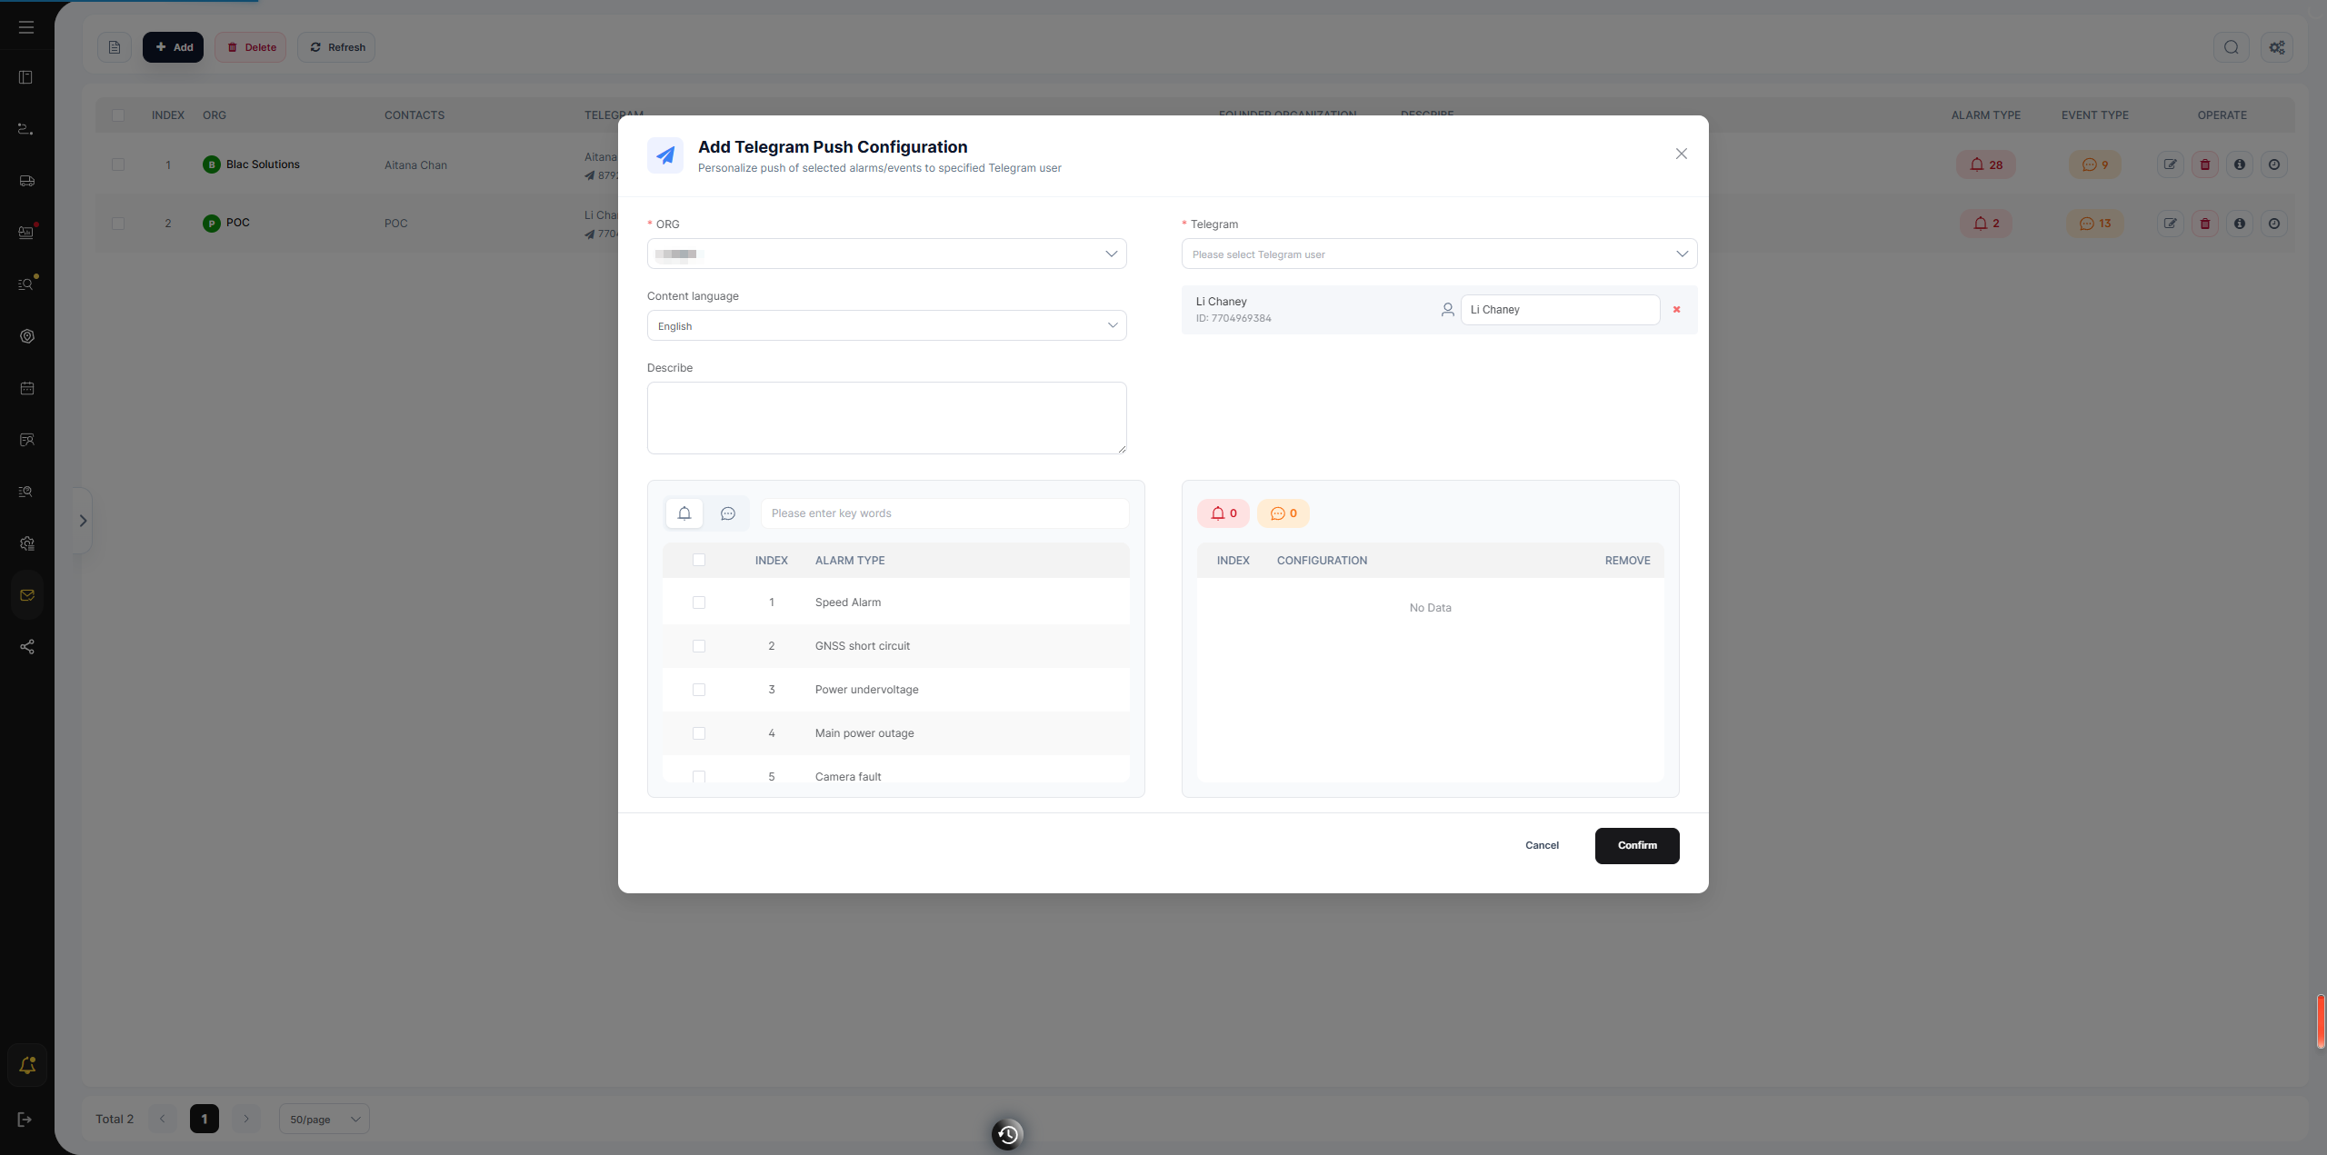Open the 50/page pagination dropdown
The width and height of the screenshot is (2327, 1155).
pyautogui.click(x=324, y=1119)
